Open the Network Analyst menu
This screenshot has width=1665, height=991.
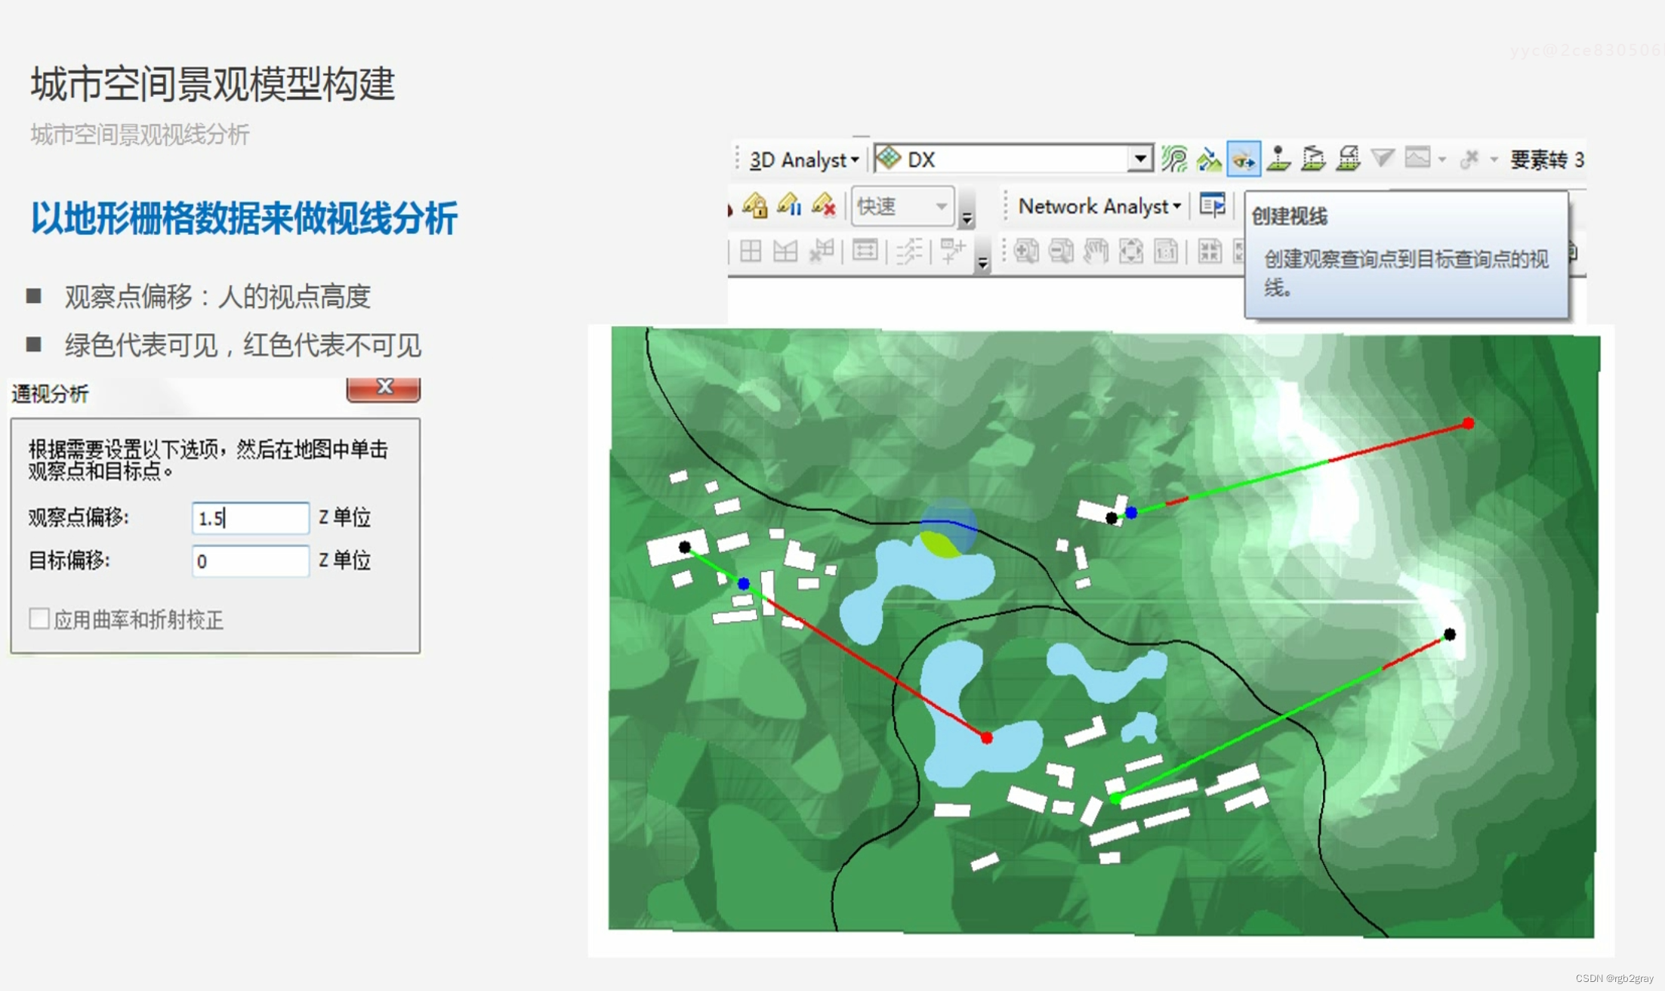(x=1099, y=206)
